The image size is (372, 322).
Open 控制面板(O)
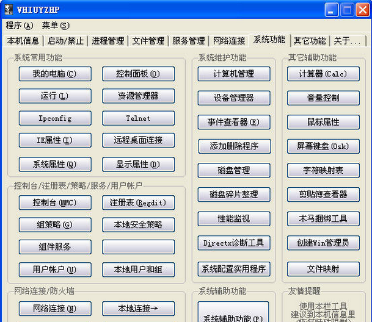[x=138, y=74]
